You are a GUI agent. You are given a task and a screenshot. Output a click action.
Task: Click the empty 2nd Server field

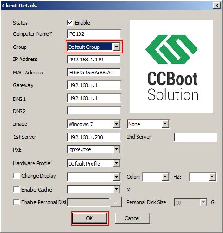pos(195,137)
